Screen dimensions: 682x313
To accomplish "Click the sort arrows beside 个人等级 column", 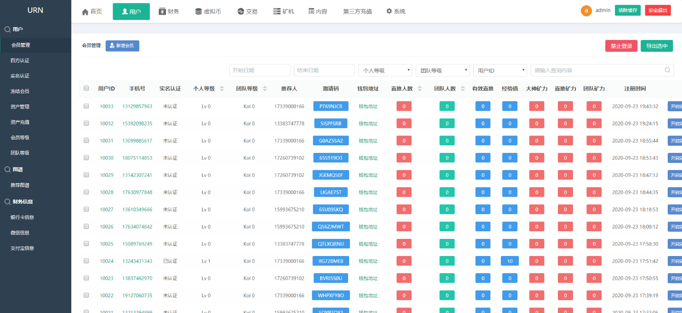I will pos(222,89).
